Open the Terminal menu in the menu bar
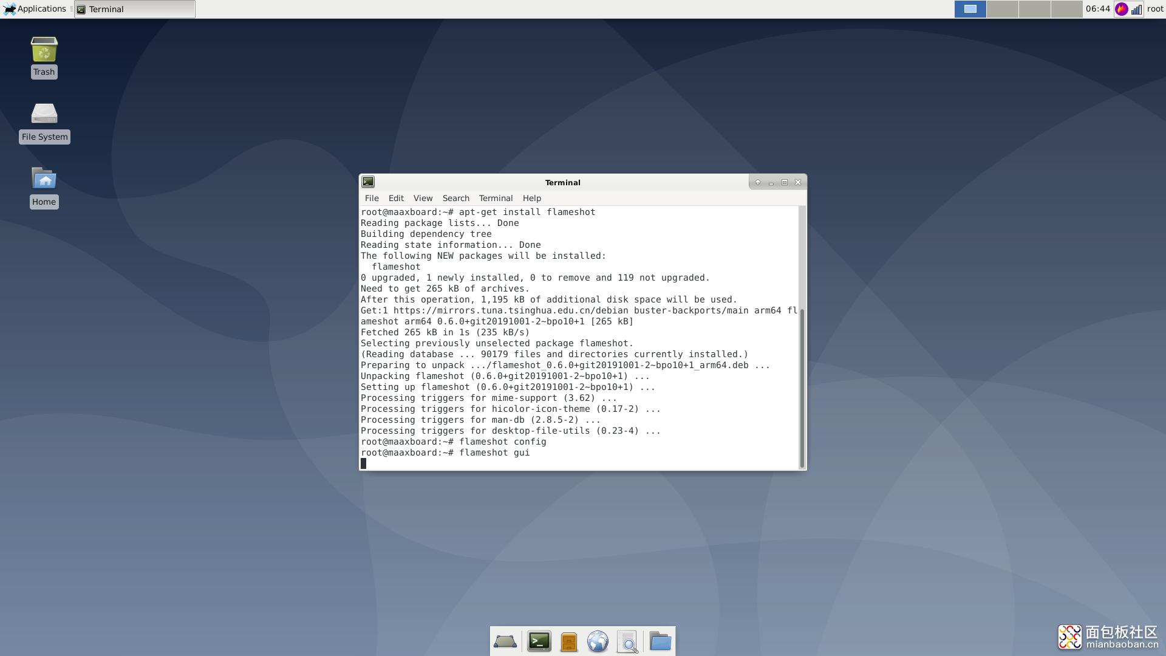The height and width of the screenshot is (656, 1166). pos(496,198)
